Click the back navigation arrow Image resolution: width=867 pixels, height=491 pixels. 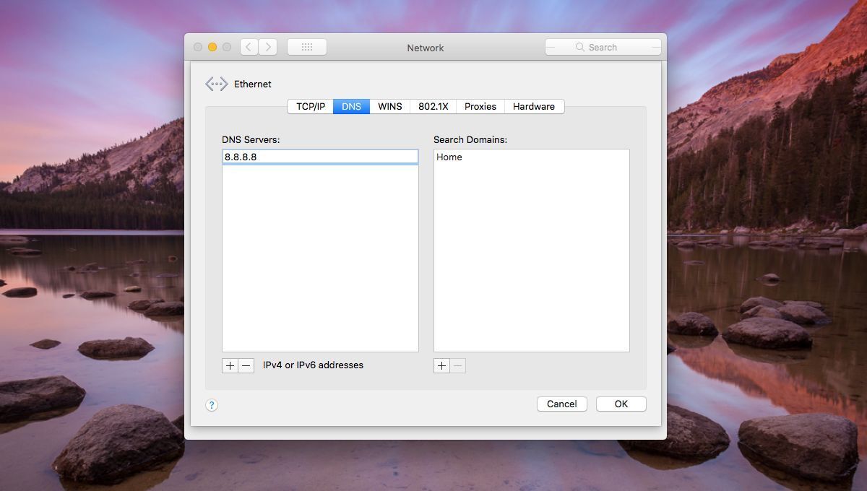[x=249, y=47]
